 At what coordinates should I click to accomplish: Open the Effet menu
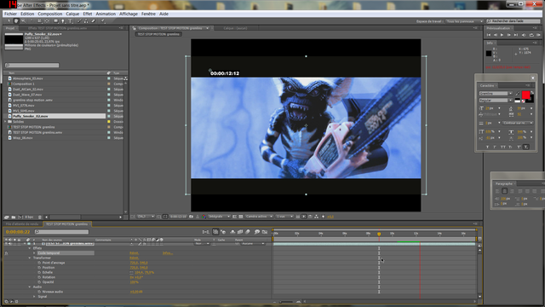coord(88,14)
